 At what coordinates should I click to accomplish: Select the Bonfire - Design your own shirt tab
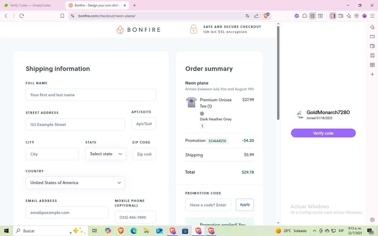[x=97, y=5]
